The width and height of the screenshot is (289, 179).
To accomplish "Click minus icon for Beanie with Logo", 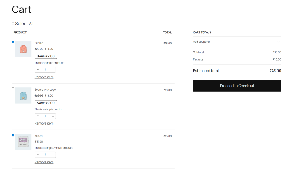I will 38,116.
